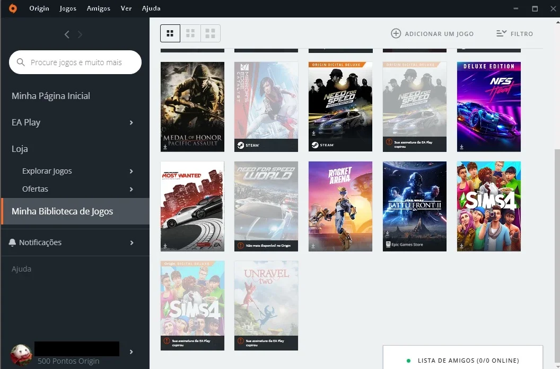Viewport: 560px width, 369px height.
Task: Switch to large tile view
Action: pos(211,33)
